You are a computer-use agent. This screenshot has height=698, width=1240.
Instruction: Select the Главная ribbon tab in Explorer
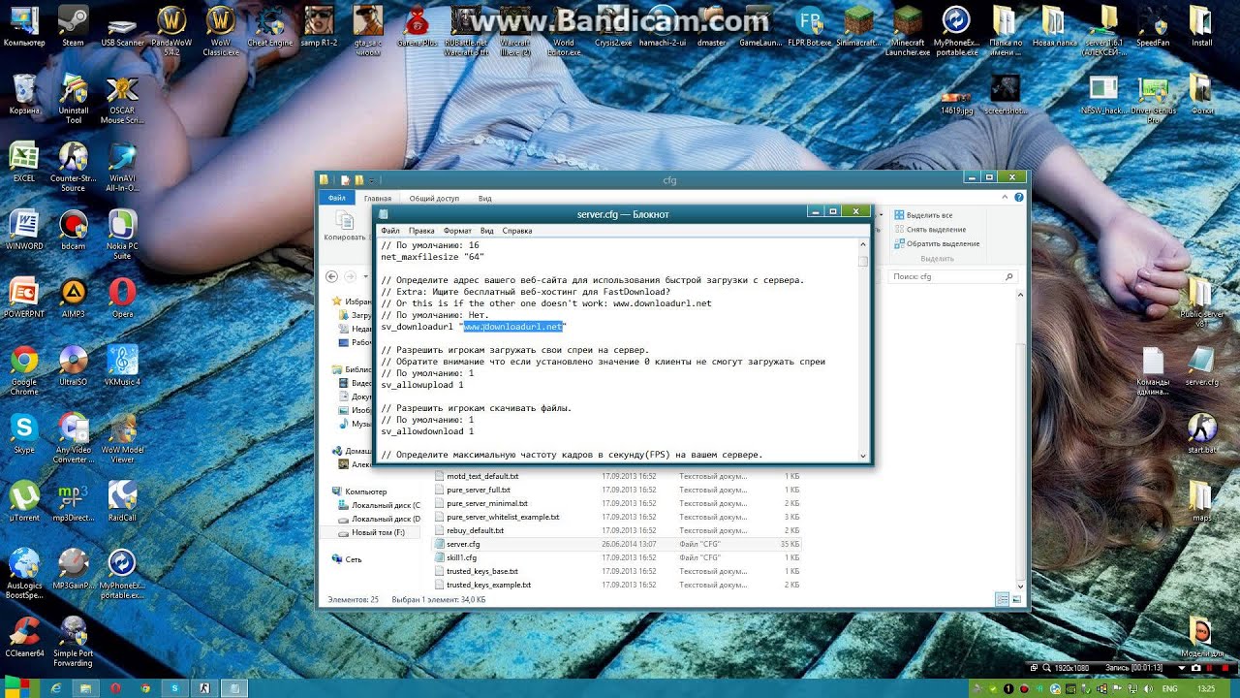378,198
